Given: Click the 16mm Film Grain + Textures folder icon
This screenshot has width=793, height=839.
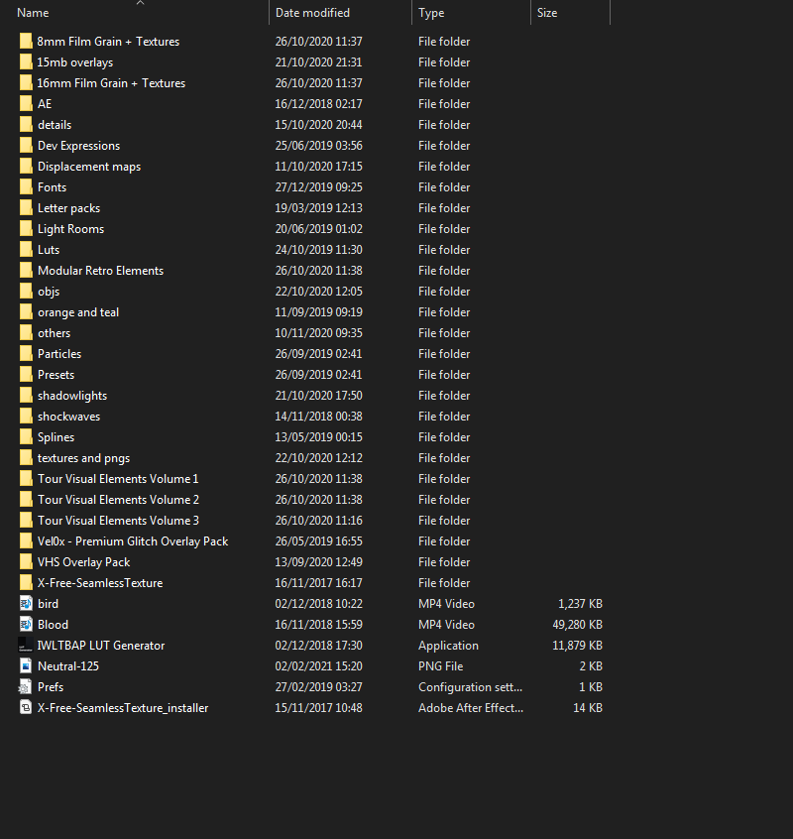Looking at the screenshot, I should click(x=26, y=83).
